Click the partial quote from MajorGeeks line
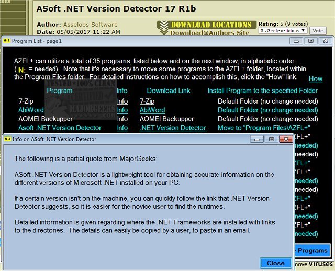335x271 pixels. [86, 159]
